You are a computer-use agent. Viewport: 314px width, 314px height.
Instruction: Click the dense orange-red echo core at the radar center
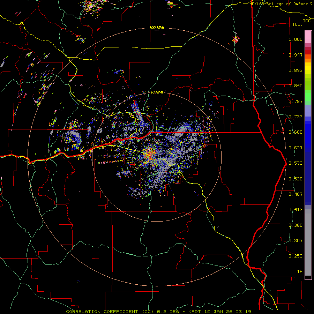(x=149, y=154)
